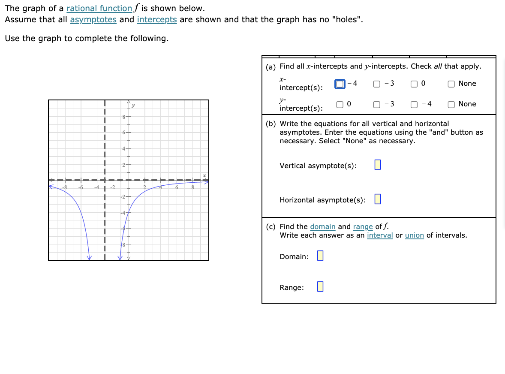Check the -4 x-intercept checkbox
This screenshot has width=505, height=374.
pyautogui.click(x=340, y=84)
